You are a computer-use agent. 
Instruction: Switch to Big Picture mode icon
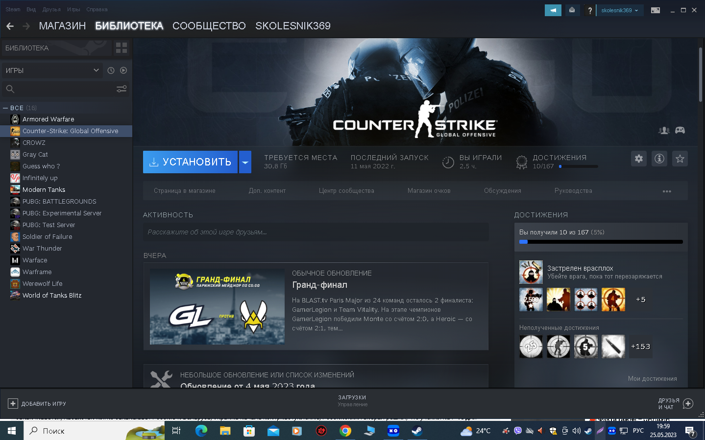coord(655,10)
